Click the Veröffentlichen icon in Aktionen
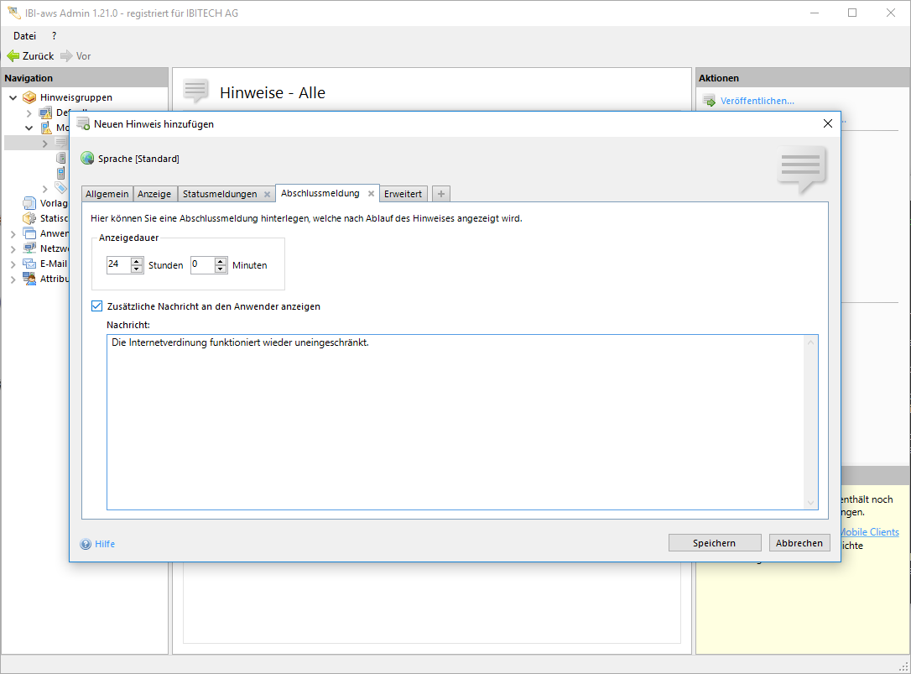This screenshot has width=911, height=674. tap(709, 101)
